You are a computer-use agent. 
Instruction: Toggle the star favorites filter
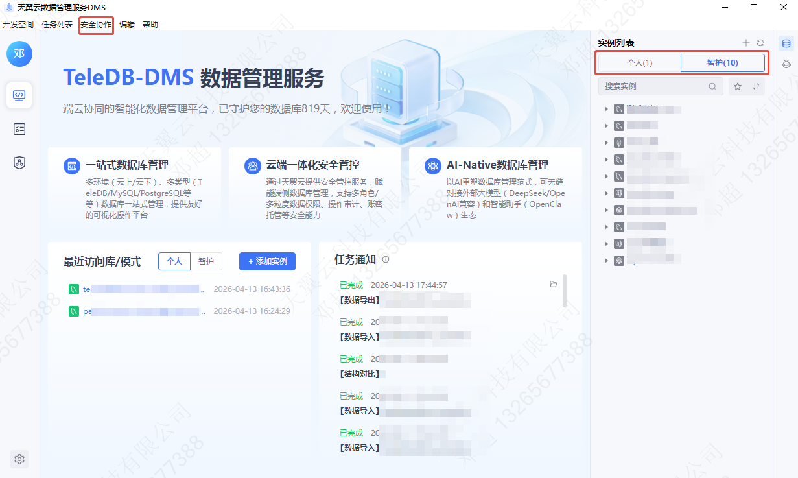coord(738,86)
